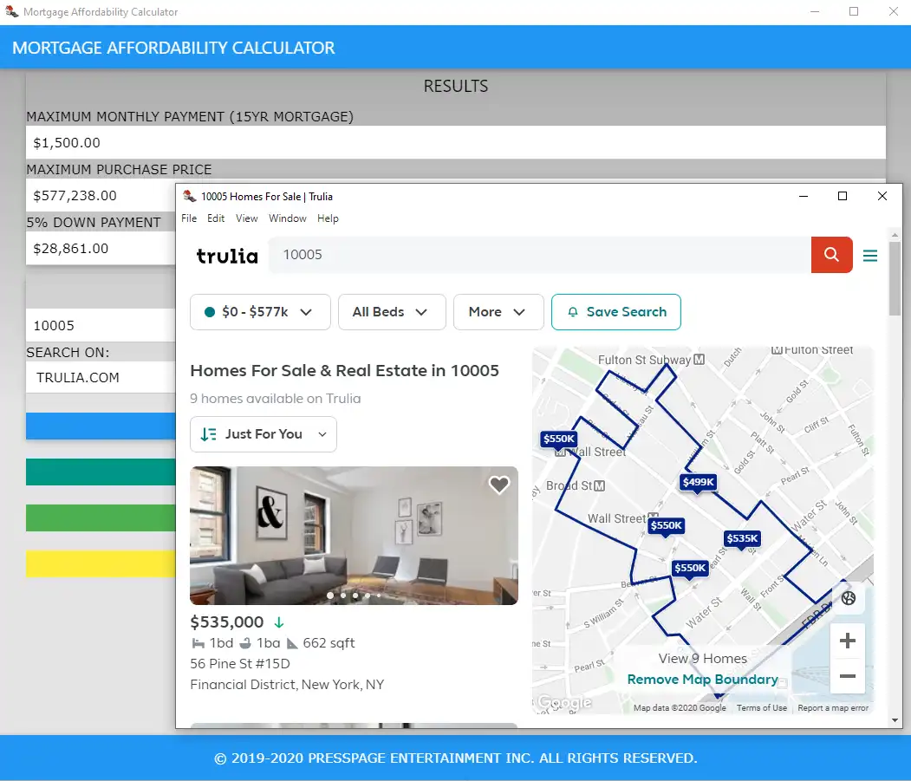Click the $28,861.00 down payment field
The width and height of the screenshot is (911, 781).
(101, 249)
